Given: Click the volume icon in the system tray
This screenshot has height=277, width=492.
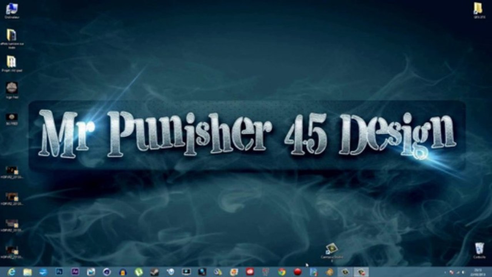Looking at the screenshot, I should click(x=463, y=272).
